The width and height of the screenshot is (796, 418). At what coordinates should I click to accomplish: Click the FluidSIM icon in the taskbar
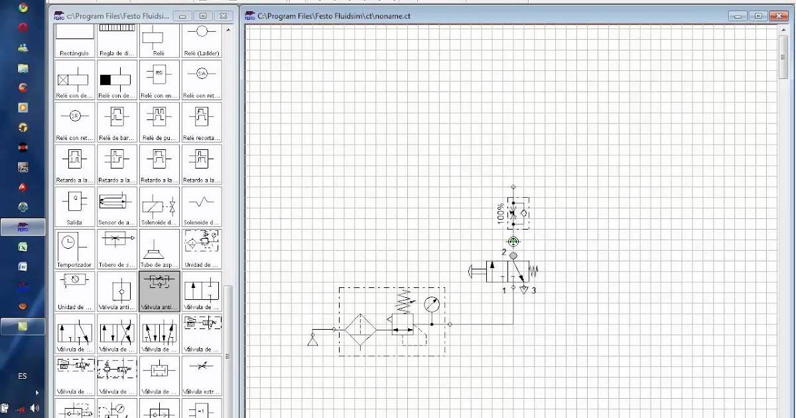pyautogui.click(x=23, y=227)
